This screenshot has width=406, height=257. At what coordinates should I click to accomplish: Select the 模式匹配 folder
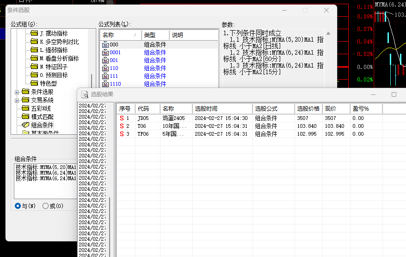(x=37, y=117)
